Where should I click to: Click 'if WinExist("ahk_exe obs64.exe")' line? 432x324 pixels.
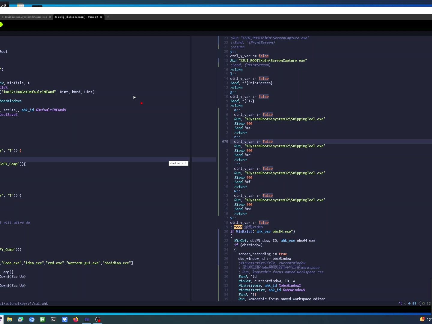(262, 232)
